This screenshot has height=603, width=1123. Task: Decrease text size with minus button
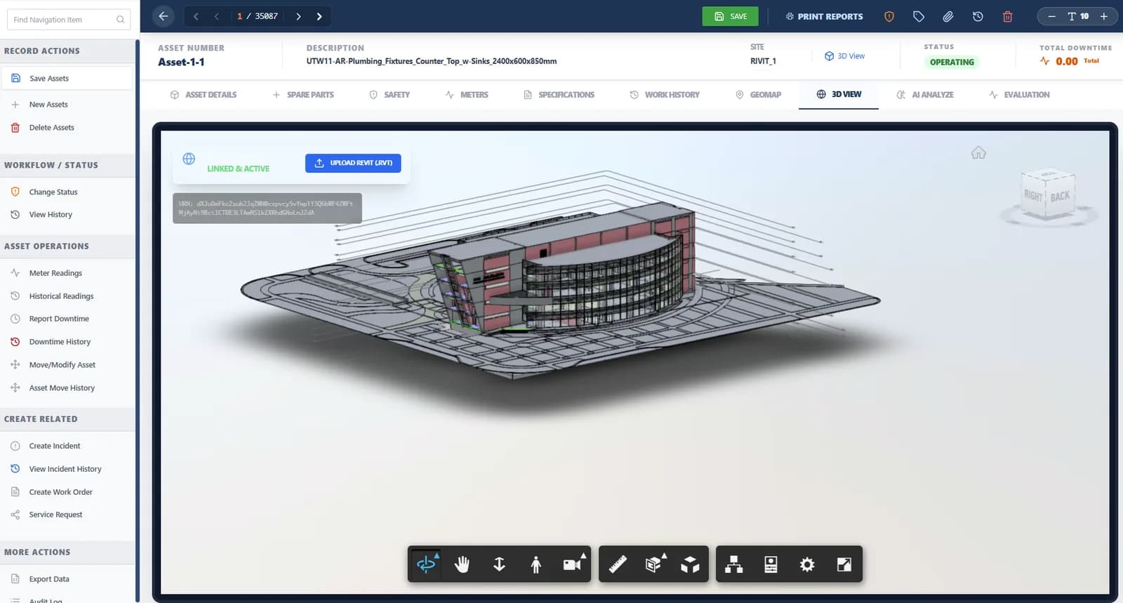click(x=1051, y=16)
